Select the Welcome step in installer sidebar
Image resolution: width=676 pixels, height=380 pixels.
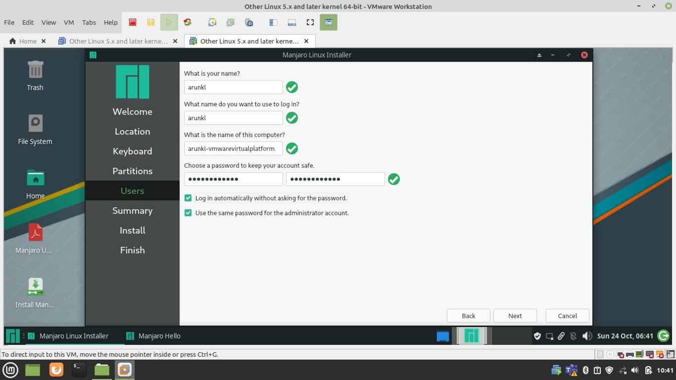[x=132, y=111]
